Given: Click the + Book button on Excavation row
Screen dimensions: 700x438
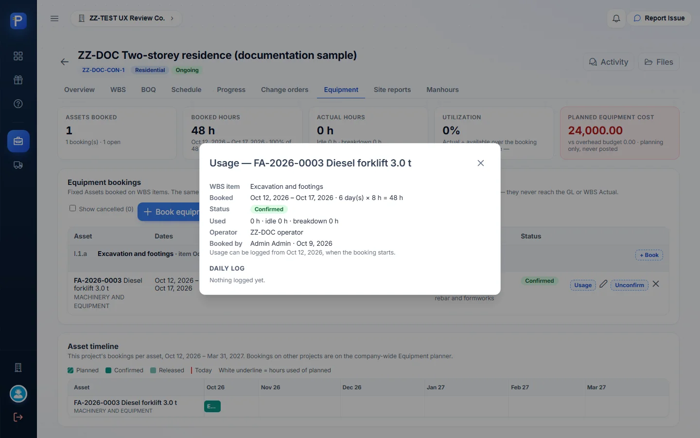Looking at the screenshot, I should (x=649, y=255).
